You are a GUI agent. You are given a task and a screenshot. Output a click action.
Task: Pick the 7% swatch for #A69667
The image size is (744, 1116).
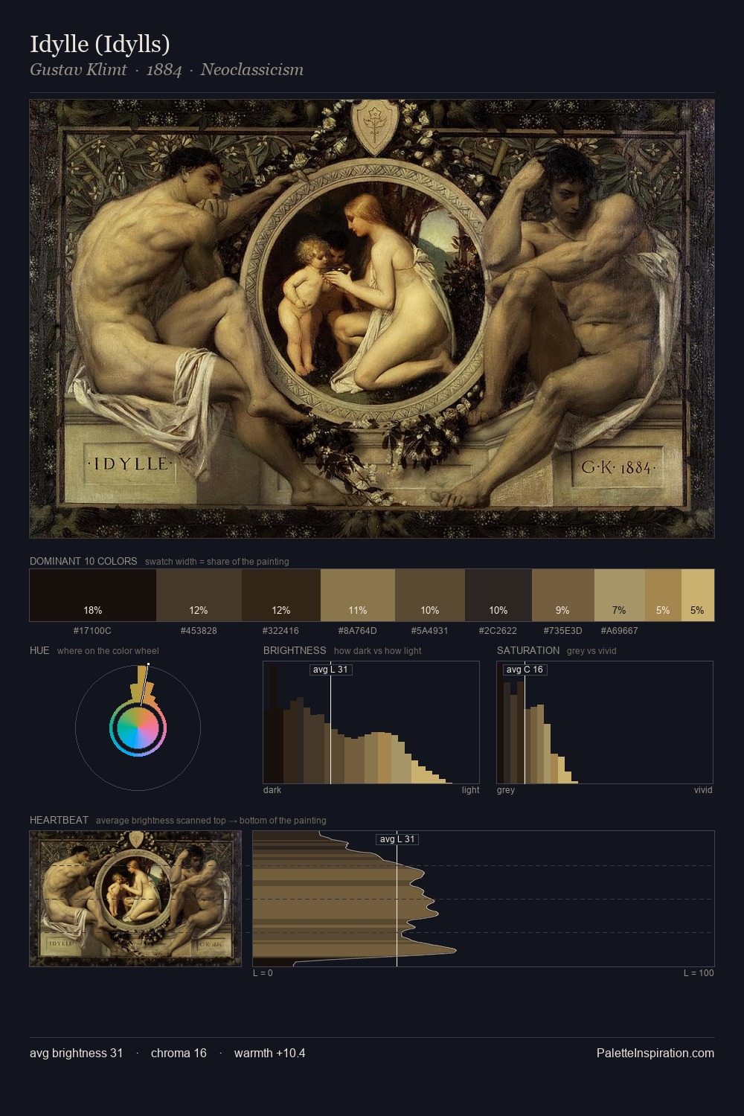[620, 595]
